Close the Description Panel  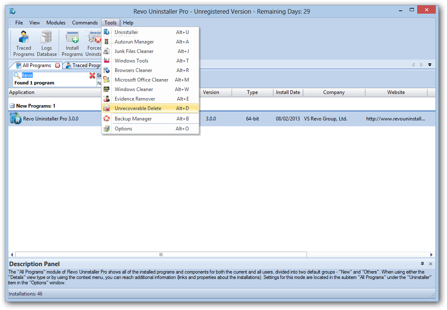coord(431,264)
